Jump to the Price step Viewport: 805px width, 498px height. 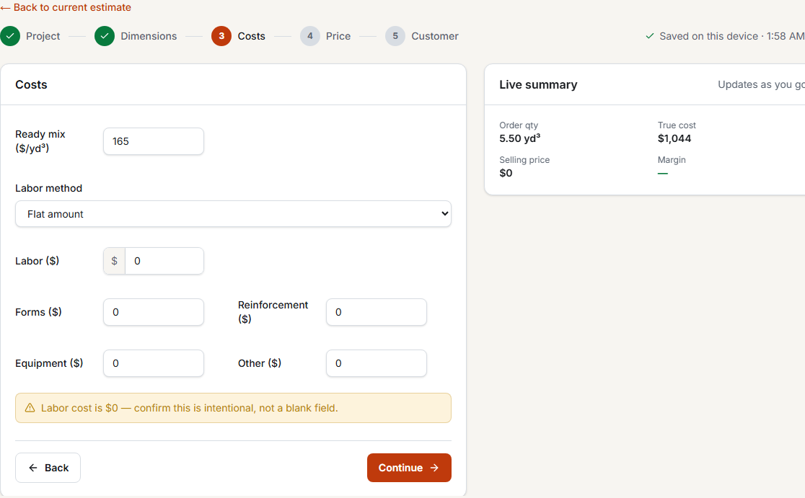click(338, 36)
